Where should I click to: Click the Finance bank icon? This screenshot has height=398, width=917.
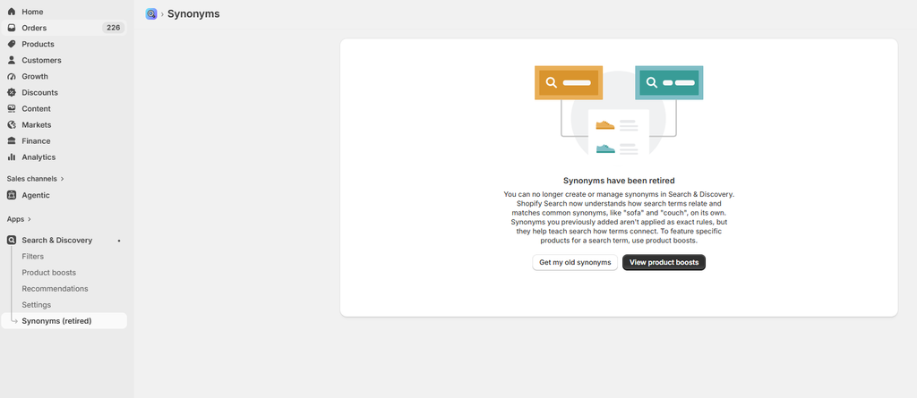[11, 140]
